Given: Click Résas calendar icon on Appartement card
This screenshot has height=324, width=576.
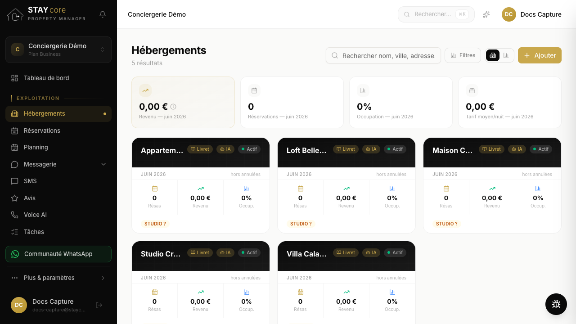Looking at the screenshot, I should point(155,189).
